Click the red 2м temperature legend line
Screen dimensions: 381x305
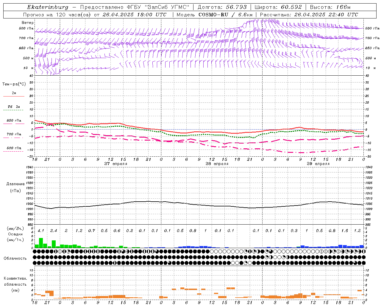click(x=14, y=96)
